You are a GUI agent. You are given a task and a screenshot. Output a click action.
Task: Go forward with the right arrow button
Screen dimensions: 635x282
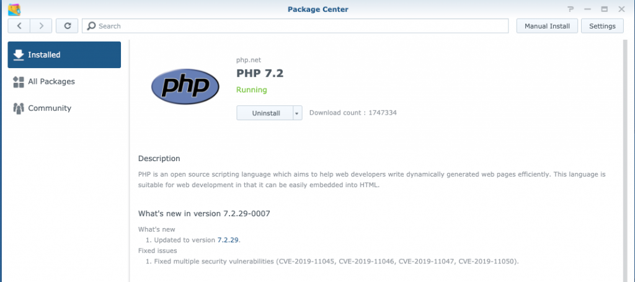[41, 26]
